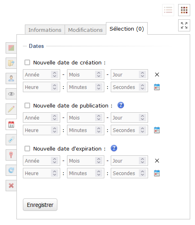Expand panel to fullscreen icon
Image resolution: width=195 pixels, height=225 pixels.
184,25
